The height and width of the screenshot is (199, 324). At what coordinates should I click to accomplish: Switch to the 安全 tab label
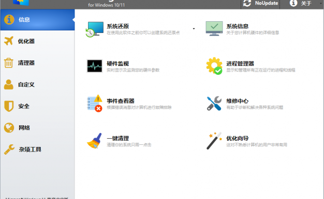click(24, 106)
